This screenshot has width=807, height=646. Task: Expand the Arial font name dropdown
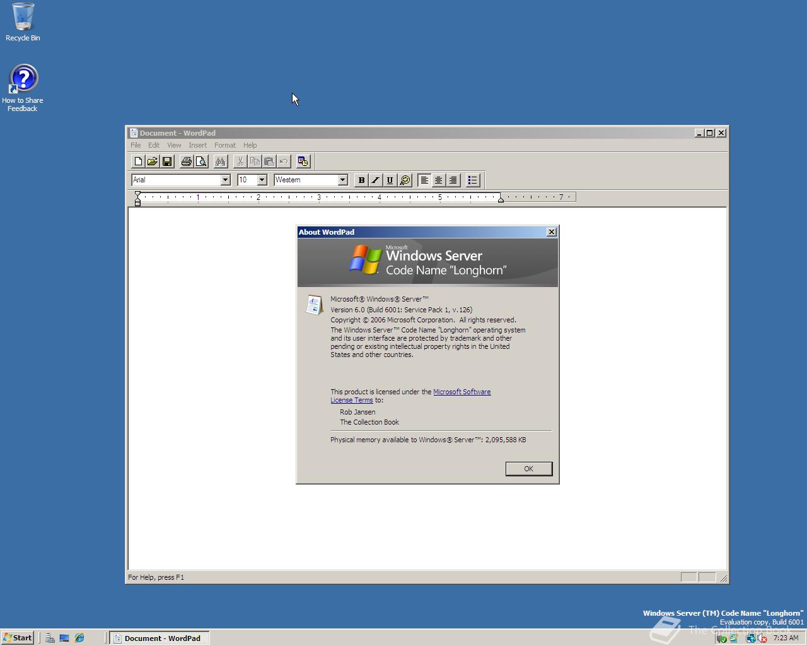225,180
